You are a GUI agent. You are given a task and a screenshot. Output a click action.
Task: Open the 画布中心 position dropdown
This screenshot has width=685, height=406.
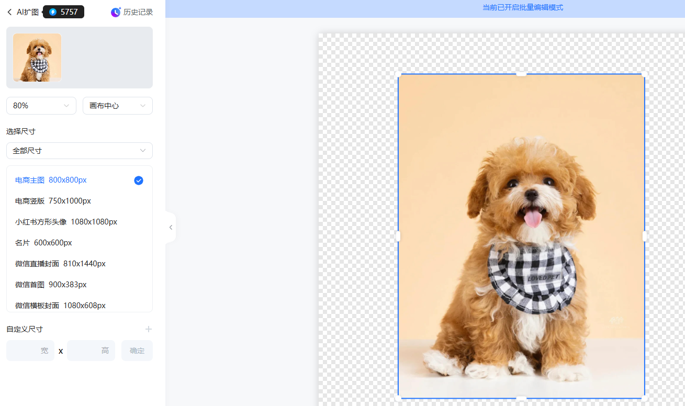(x=118, y=106)
